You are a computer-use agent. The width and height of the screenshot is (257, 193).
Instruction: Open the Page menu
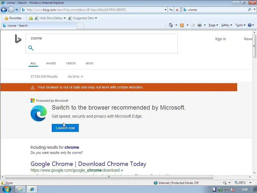point(213,25)
